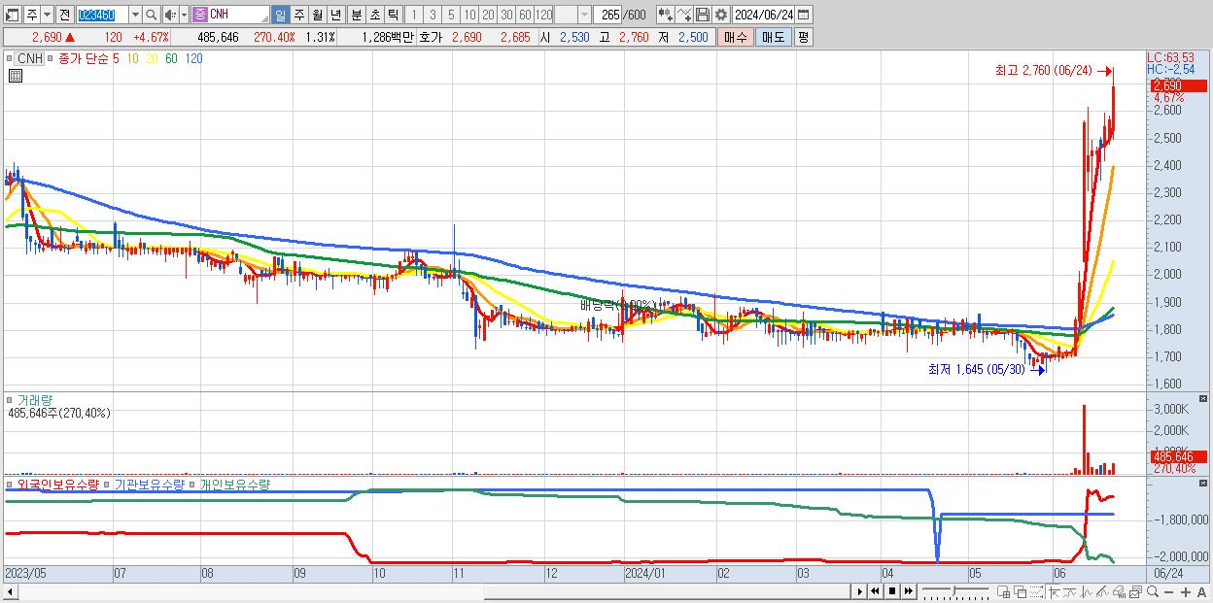Viewport: 1213px width, 603px height.
Task: Click the CNH chart legend label
Action: 30,58
